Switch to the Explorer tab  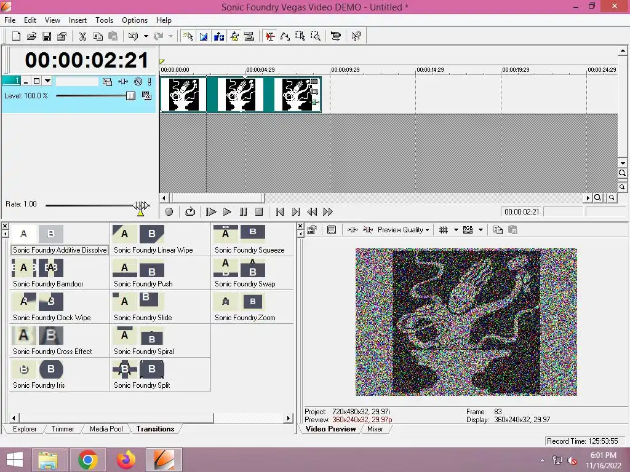pos(25,429)
